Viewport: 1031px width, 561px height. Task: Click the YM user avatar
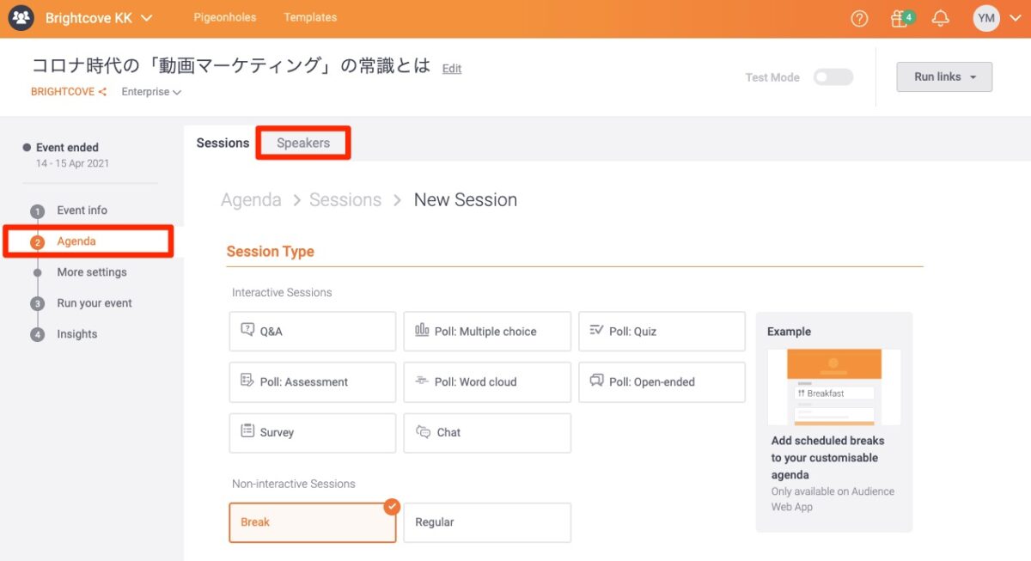[x=986, y=18]
